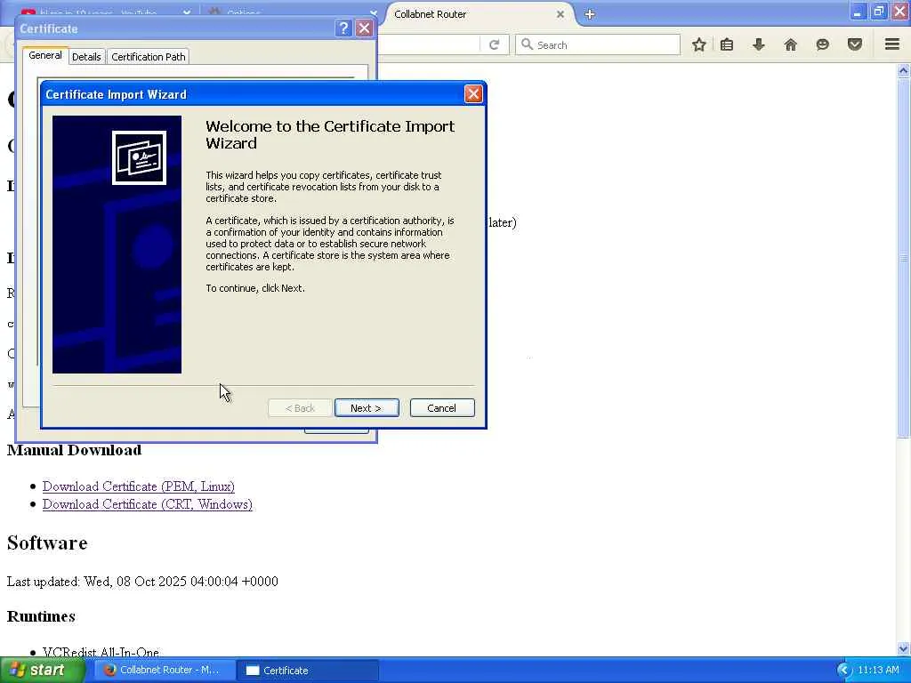
Task: Click the Firefox Search field
Action: [x=598, y=44]
